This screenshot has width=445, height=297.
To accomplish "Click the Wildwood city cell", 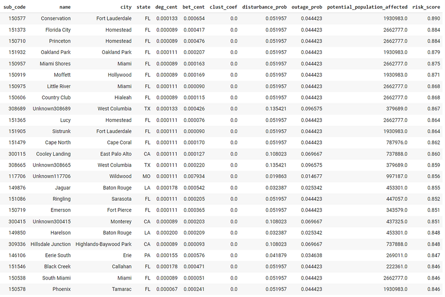I will pos(120,176).
